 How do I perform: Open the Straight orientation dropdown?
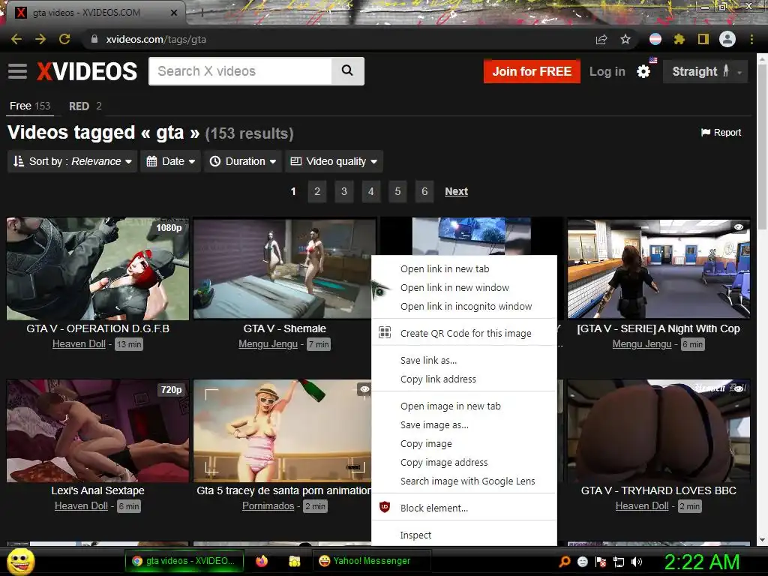click(705, 71)
